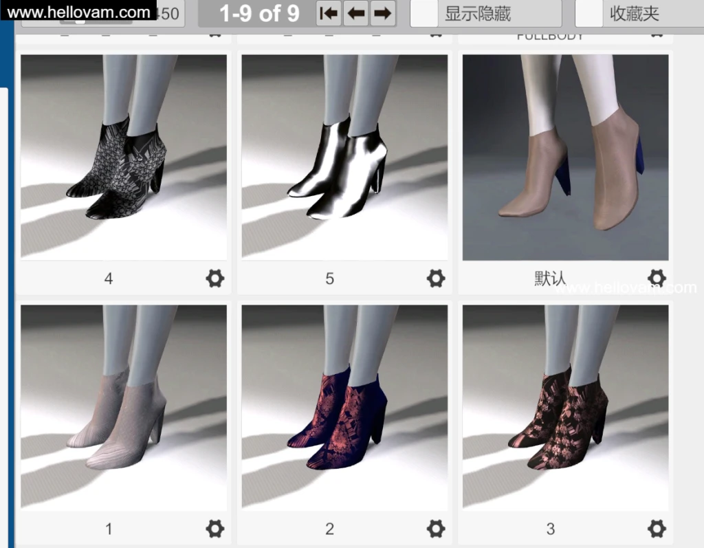Toggle the checkbox next to 收藏夹
This screenshot has height=548, width=704.
[588, 12]
